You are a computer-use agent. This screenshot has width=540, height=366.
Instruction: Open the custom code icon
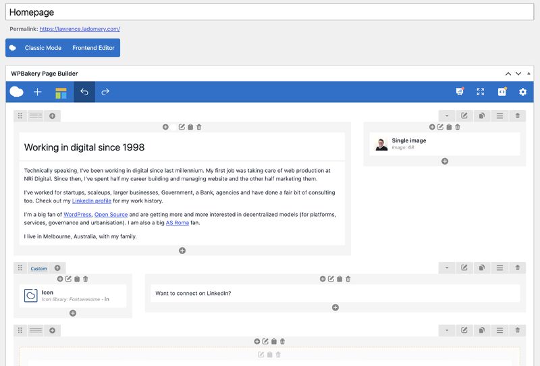coord(502,92)
